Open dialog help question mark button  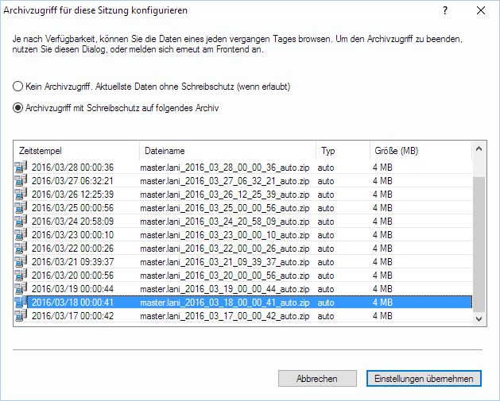(x=445, y=10)
